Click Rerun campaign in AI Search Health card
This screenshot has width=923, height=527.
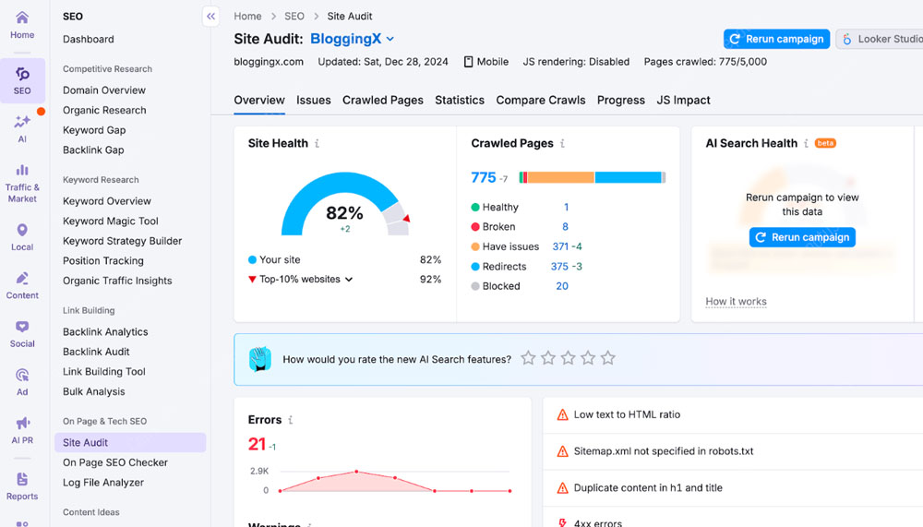point(802,237)
